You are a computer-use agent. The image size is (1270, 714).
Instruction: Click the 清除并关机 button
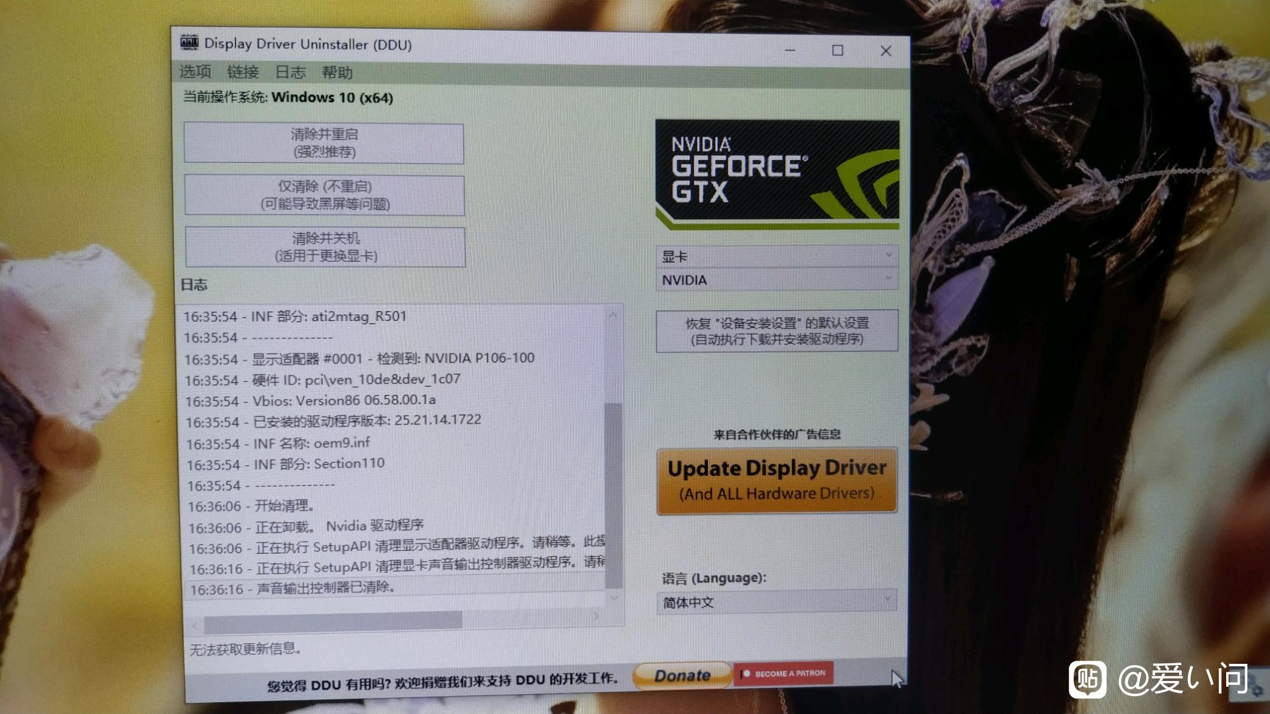click(x=325, y=247)
